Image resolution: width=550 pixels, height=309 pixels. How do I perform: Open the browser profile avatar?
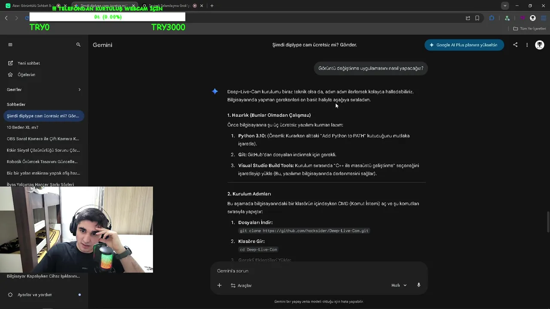tap(533, 18)
